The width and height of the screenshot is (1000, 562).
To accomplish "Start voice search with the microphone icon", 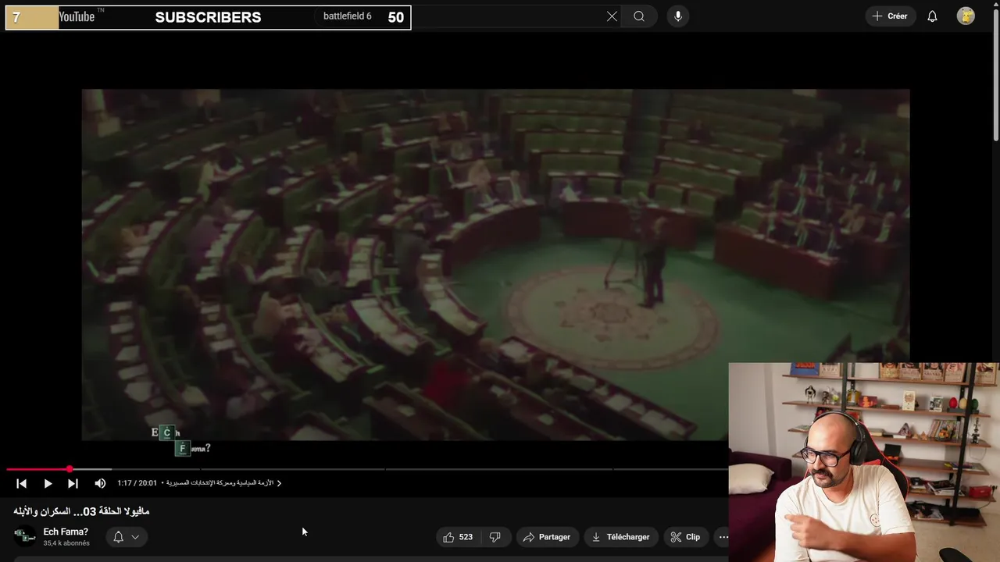I will coord(678,16).
